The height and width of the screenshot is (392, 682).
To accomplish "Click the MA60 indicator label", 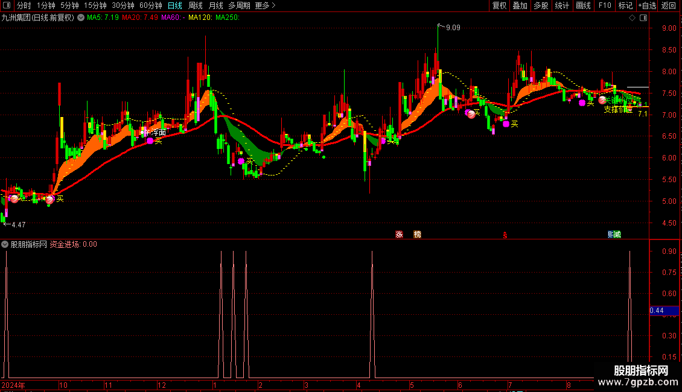I will click(x=173, y=17).
